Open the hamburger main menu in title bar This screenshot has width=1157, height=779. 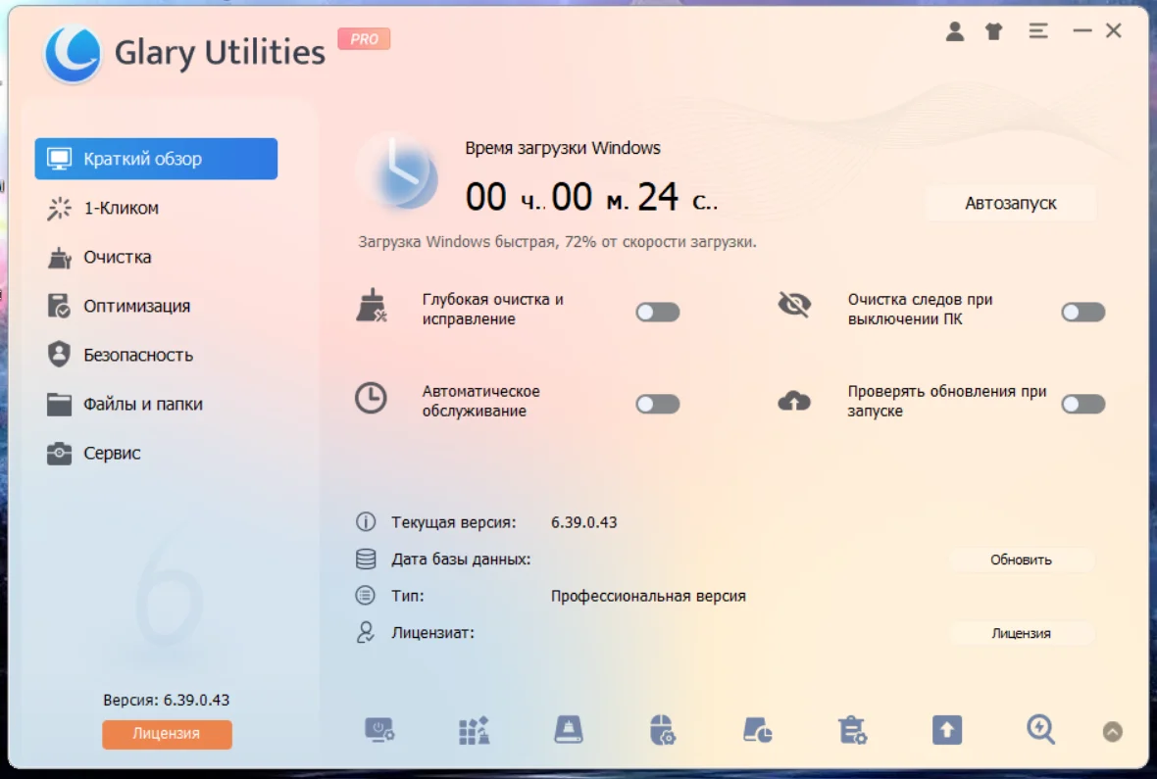click(x=1037, y=31)
